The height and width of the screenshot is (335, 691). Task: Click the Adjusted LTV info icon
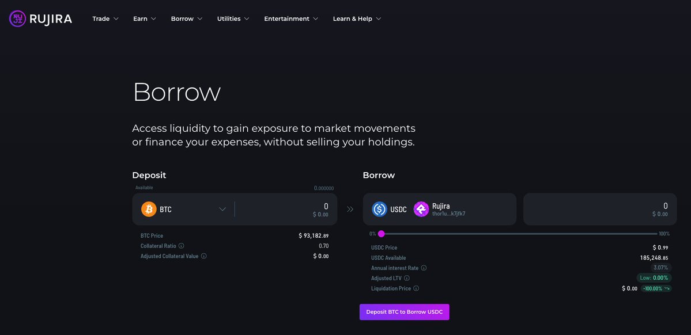coord(407,278)
